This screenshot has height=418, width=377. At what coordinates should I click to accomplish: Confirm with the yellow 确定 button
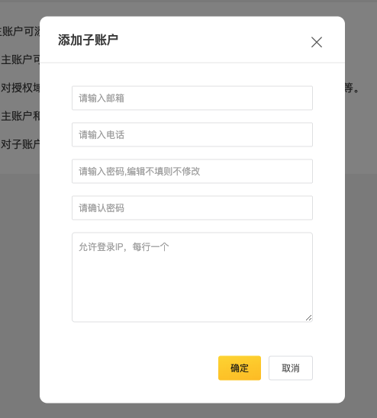(x=240, y=368)
